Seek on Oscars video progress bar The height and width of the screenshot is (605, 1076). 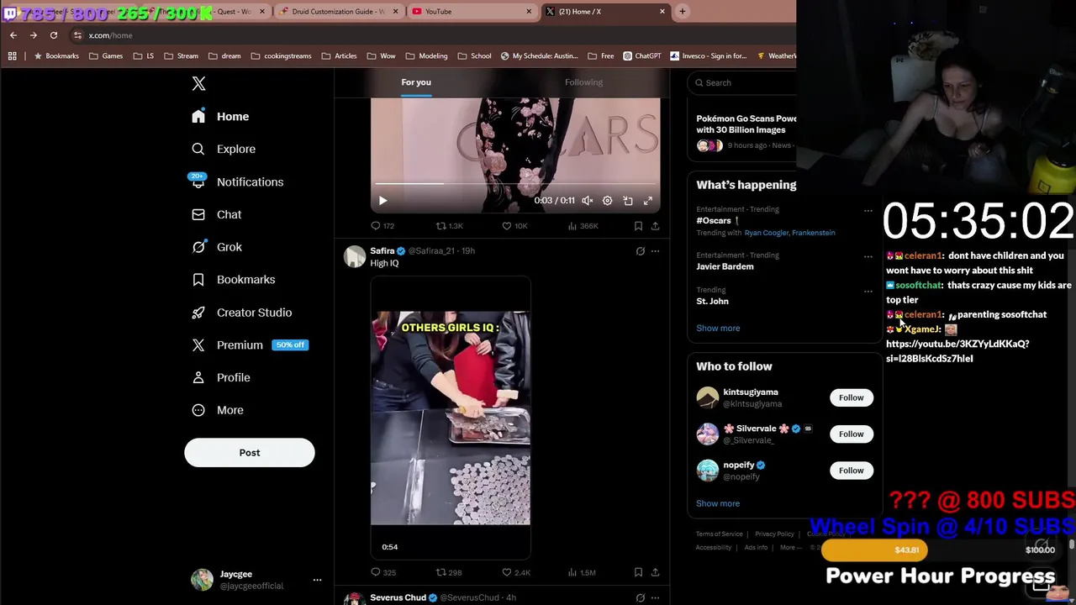click(x=515, y=183)
